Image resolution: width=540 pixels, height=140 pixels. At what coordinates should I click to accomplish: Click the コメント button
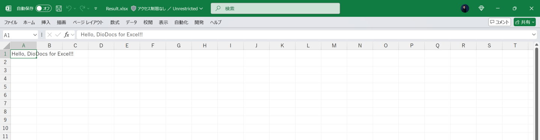coord(499,22)
